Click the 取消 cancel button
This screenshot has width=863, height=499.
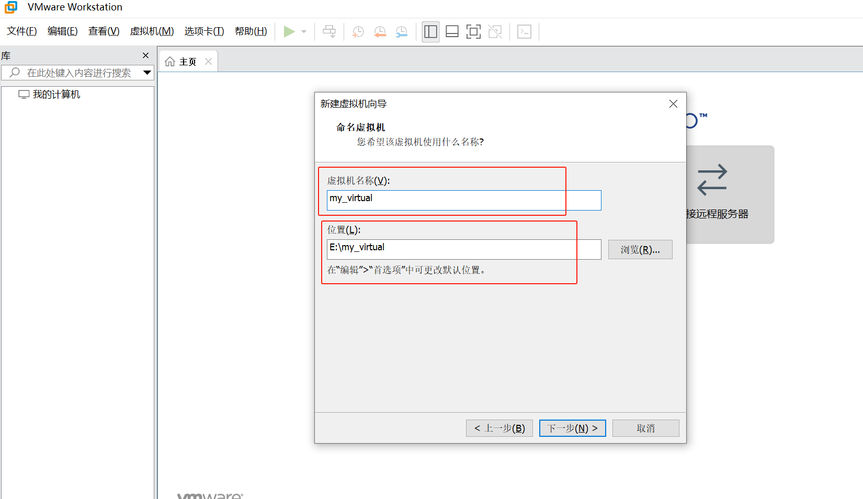(646, 428)
